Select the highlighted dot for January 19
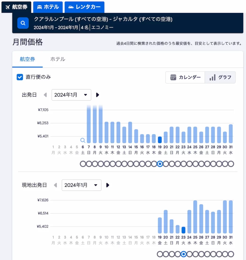This screenshot has width=246, height=260. pos(160,164)
